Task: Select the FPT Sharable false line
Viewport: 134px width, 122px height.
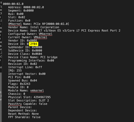Action: point(24,117)
